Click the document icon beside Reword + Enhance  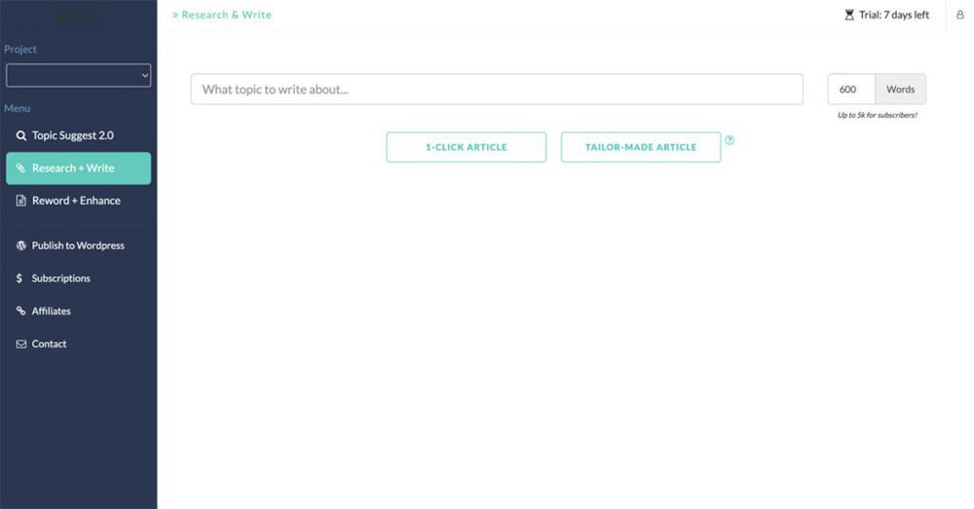(21, 200)
